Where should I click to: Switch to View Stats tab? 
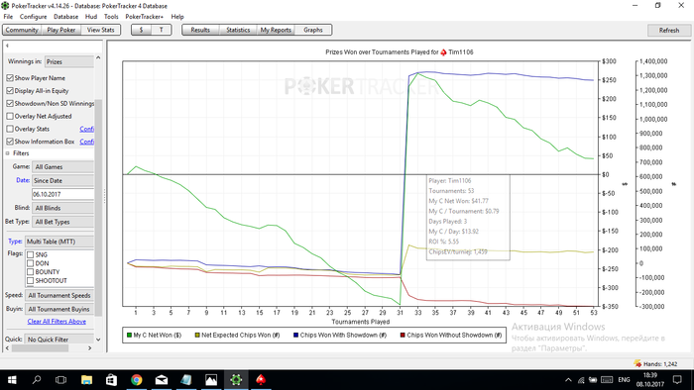(x=100, y=30)
